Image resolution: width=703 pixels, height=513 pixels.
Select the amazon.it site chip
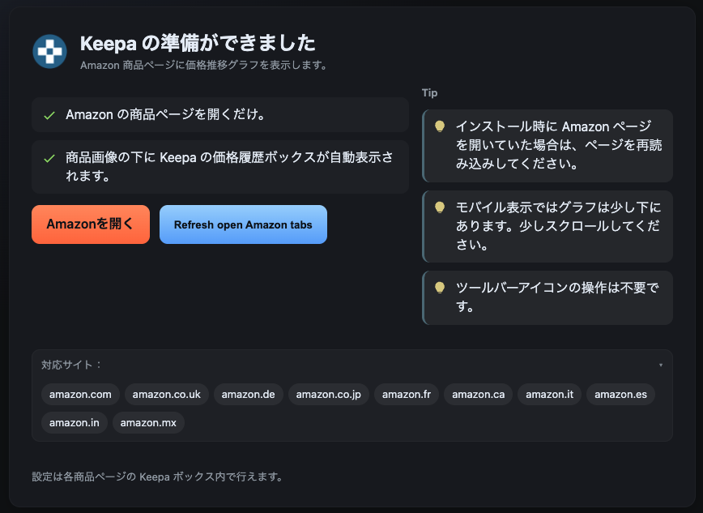pyautogui.click(x=549, y=395)
